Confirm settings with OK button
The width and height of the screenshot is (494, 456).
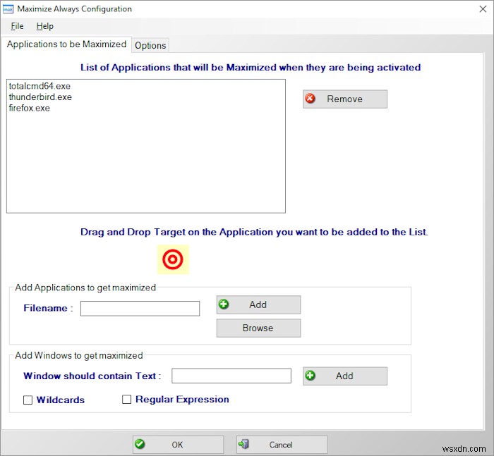pyautogui.click(x=178, y=445)
